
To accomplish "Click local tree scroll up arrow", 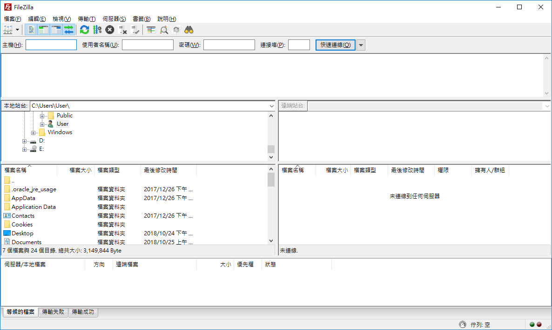I will (271, 116).
